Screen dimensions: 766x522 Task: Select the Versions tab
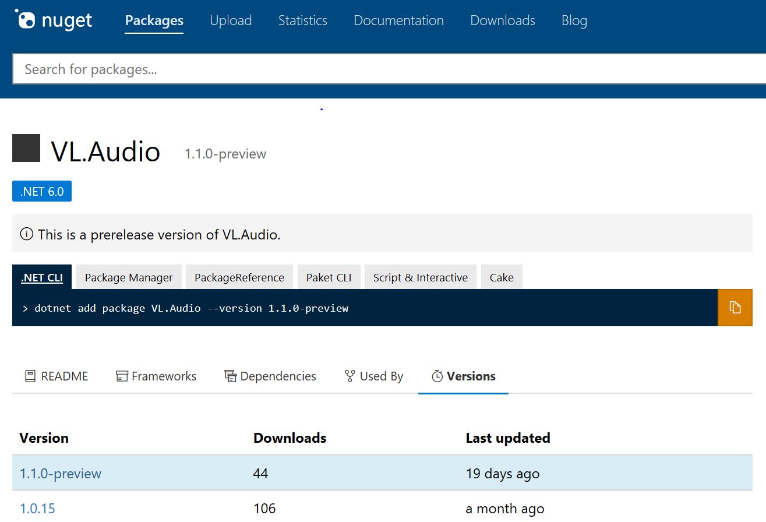464,376
